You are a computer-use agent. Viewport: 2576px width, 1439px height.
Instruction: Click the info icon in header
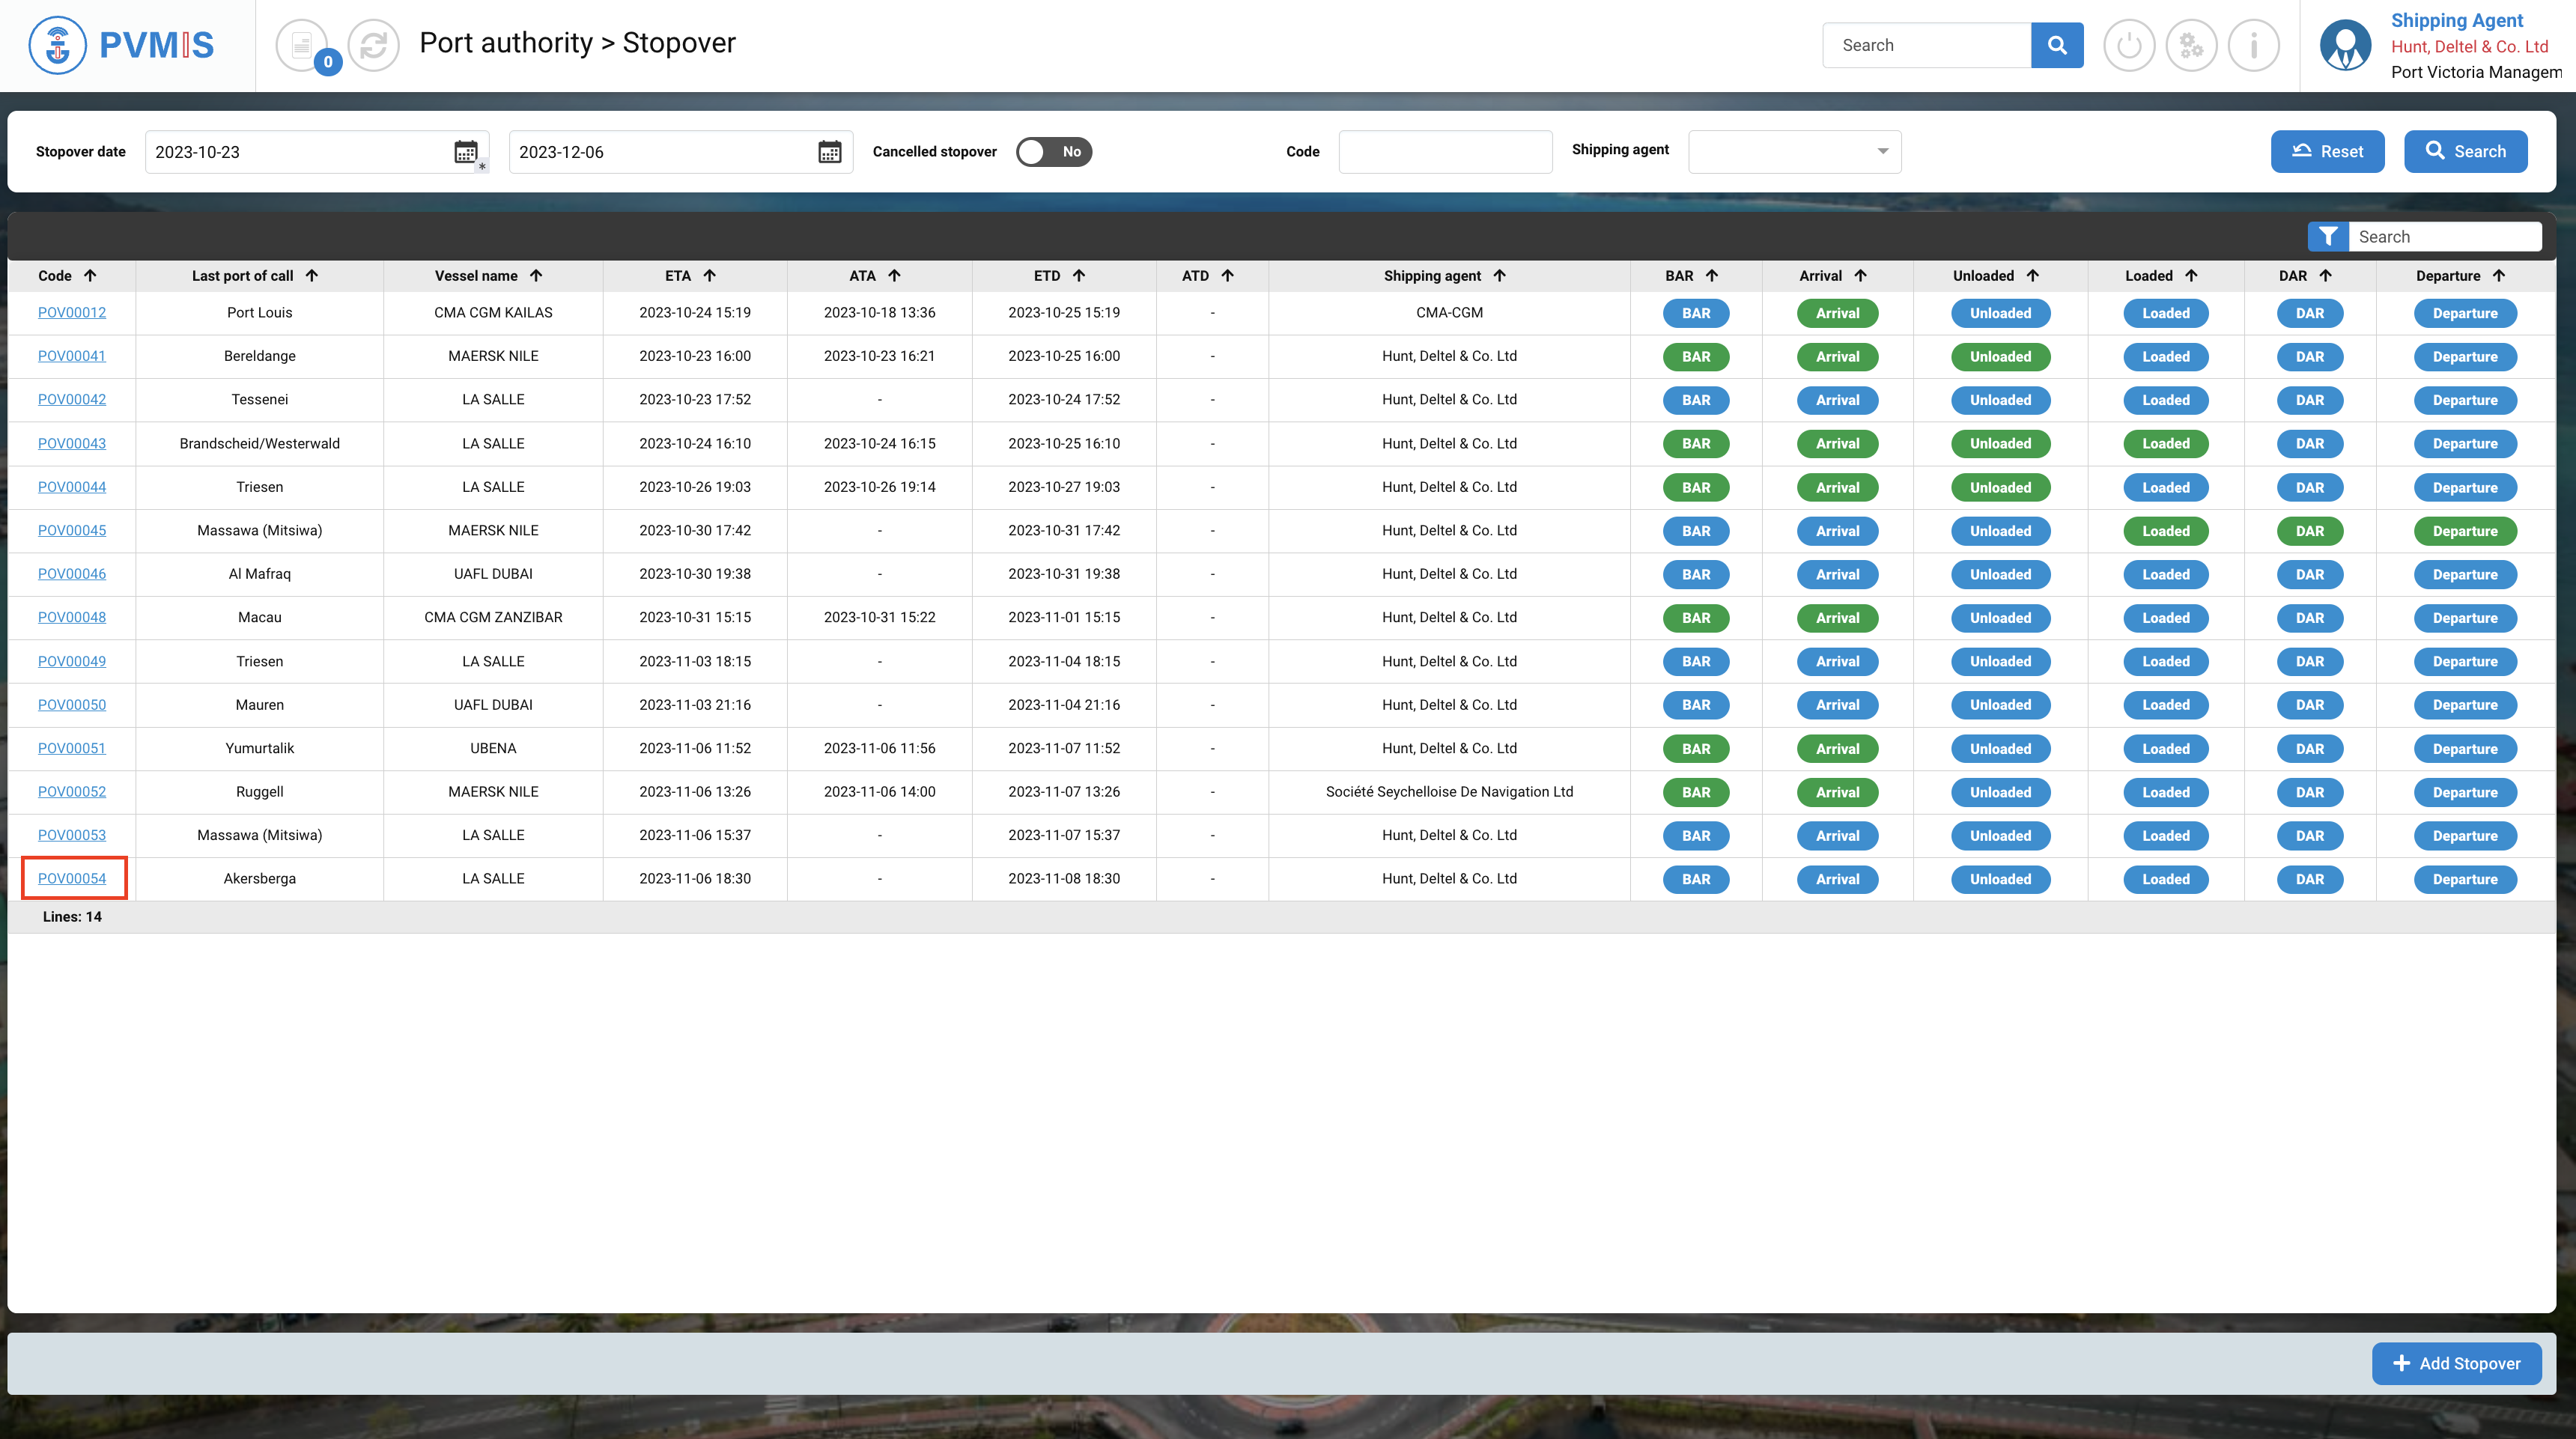[2254, 45]
